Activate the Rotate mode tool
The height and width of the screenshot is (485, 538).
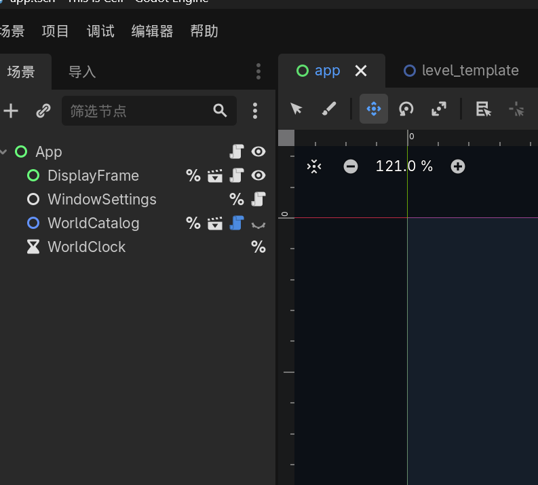click(x=406, y=109)
